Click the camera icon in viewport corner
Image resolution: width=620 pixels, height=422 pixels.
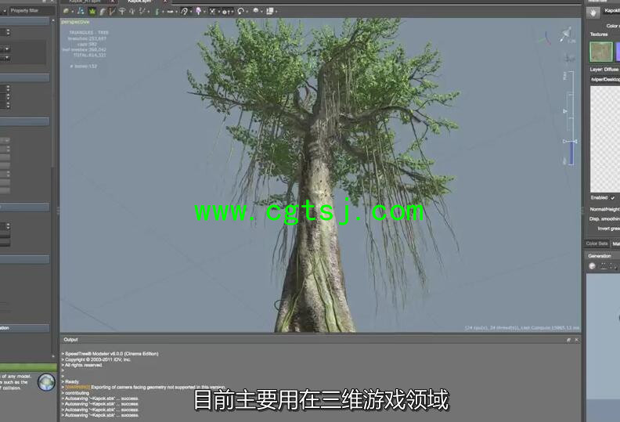point(566,33)
